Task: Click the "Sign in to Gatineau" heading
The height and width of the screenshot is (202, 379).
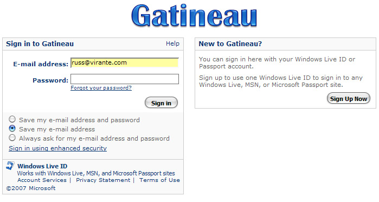Action: [40, 44]
